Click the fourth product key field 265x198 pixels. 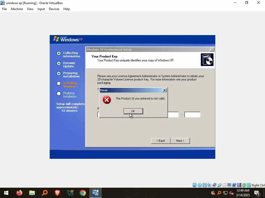tap(173, 114)
